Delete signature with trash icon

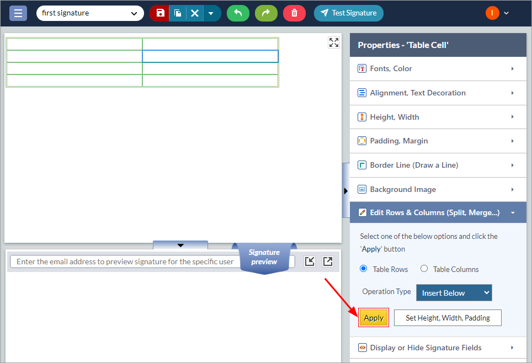tap(294, 13)
